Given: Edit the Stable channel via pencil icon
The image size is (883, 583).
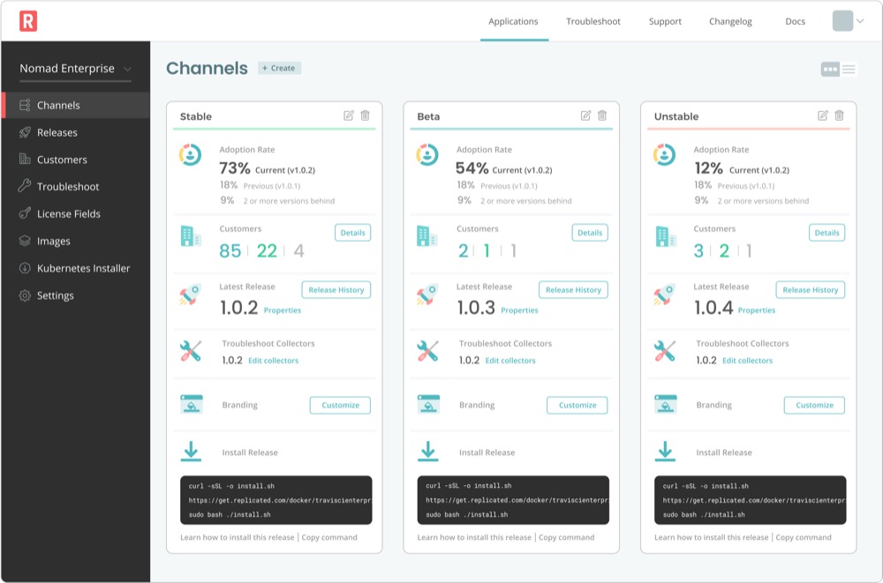Looking at the screenshot, I should 349,116.
